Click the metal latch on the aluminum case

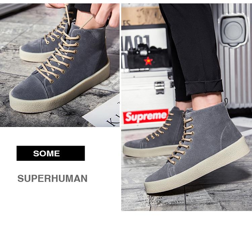pyautogui.click(x=159, y=87)
